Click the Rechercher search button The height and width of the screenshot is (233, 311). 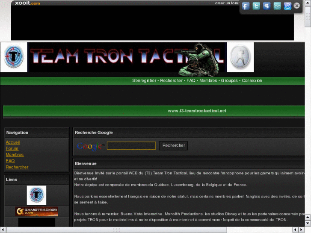[174, 145]
